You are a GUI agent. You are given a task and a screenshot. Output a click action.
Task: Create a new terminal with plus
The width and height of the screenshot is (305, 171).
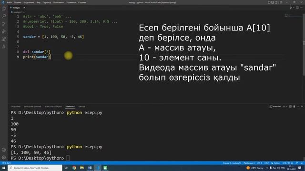coord(284,106)
